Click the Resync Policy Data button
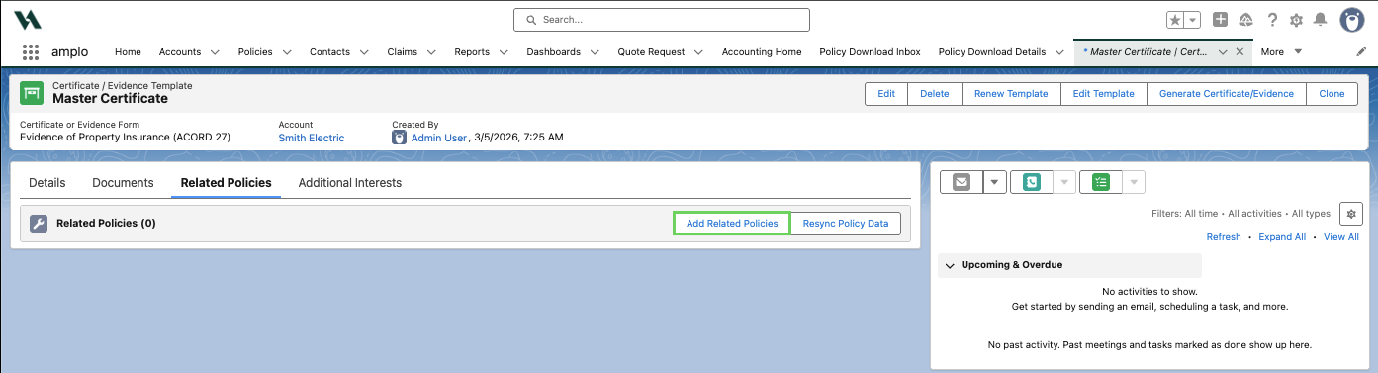 846,224
